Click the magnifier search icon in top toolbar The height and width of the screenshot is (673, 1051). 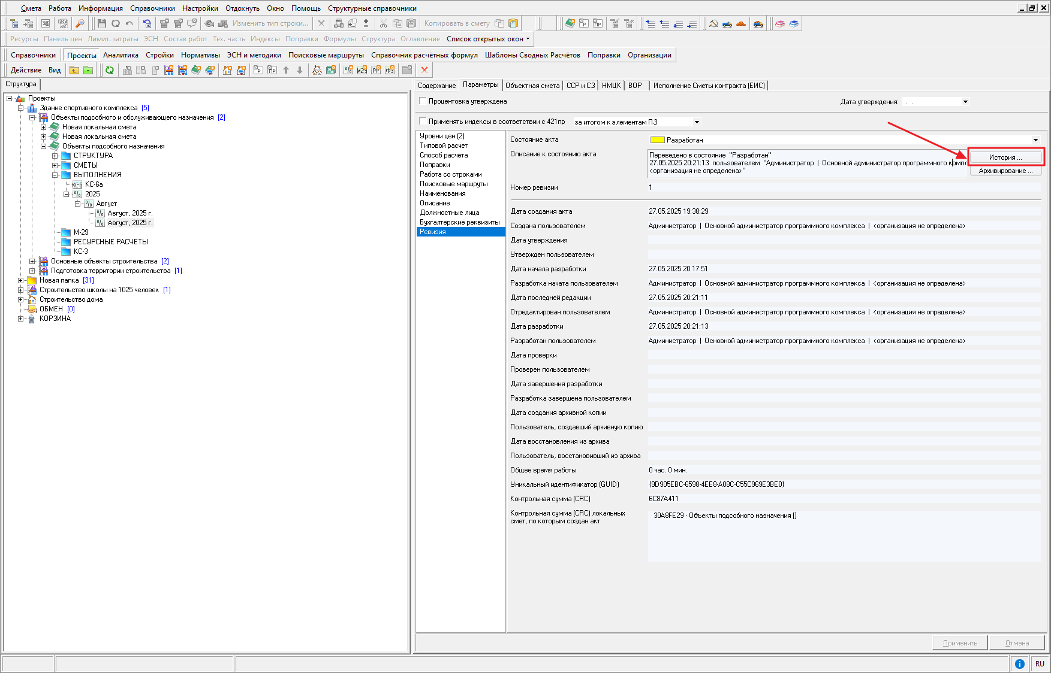pyautogui.click(x=80, y=23)
